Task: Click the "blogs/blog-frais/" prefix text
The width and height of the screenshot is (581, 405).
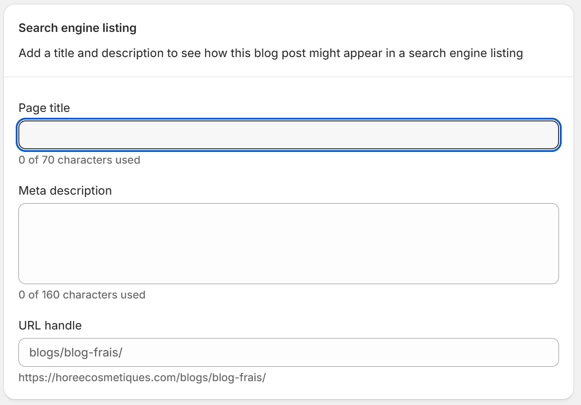Action: (76, 352)
